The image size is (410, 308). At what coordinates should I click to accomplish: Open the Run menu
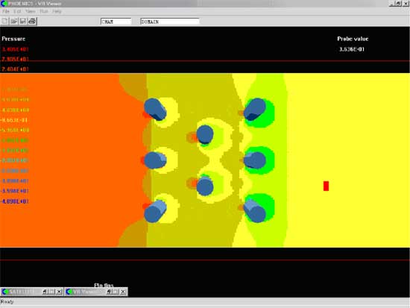click(x=44, y=11)
